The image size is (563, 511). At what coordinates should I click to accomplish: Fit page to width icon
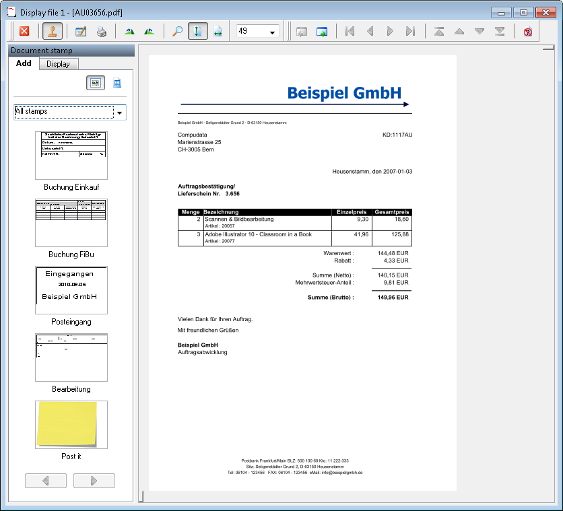(218, 31)
